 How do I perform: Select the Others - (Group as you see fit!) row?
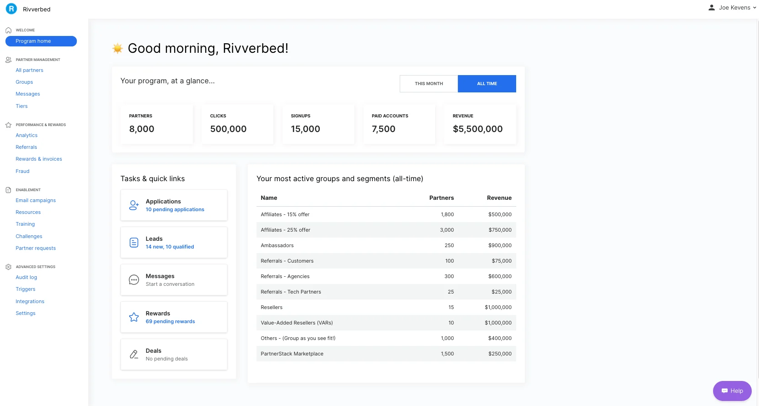click(386, 338)
